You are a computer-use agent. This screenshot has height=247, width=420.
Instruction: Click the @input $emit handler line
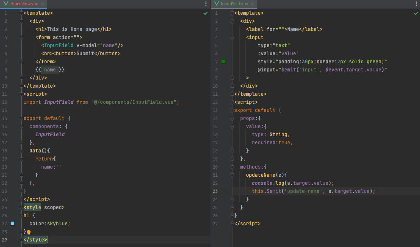pyautogui.click(x=322, y=70)
